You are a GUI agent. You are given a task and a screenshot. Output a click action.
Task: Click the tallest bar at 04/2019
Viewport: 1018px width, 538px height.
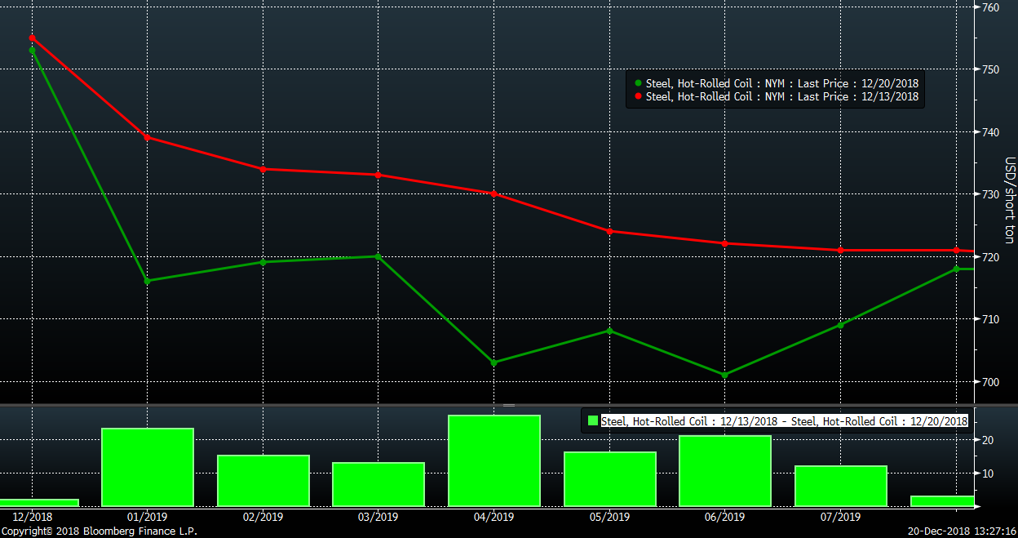pos(494,460)
